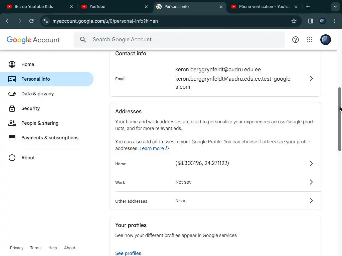Viewport: 342px width, 256px height.
Task: Expand the Home address chevron
Action: (x=311, y=163)
